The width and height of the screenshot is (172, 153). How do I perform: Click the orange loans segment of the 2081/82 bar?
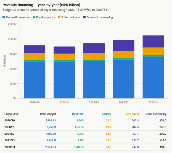pos(94,56)
